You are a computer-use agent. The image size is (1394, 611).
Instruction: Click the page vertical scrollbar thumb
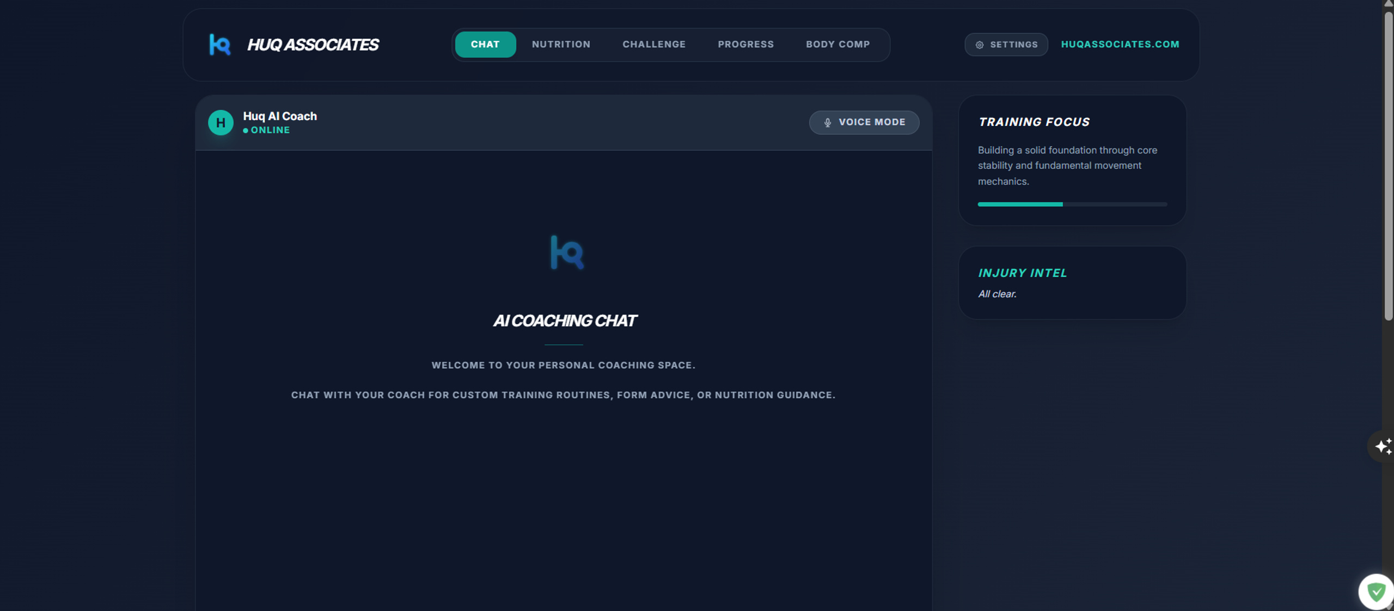coord(1388,166)
